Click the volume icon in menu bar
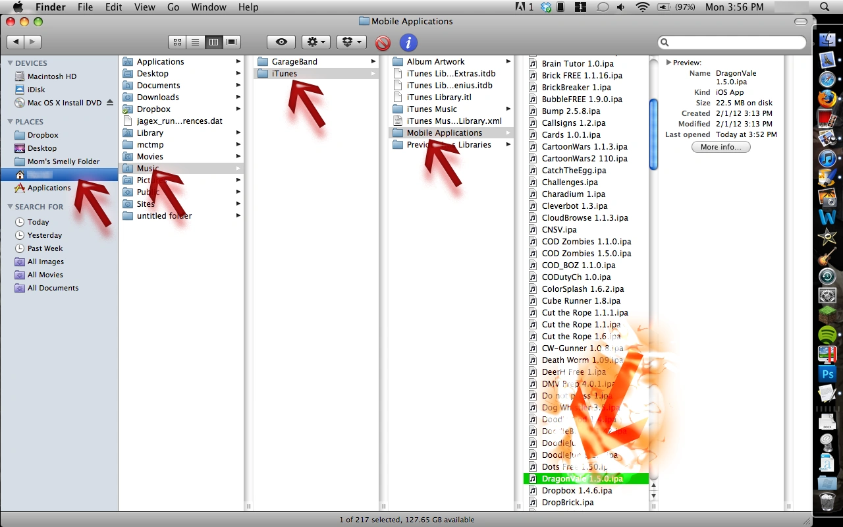 point(622,7)
